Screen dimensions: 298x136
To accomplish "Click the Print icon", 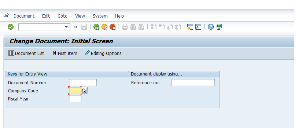I will 125,27.
